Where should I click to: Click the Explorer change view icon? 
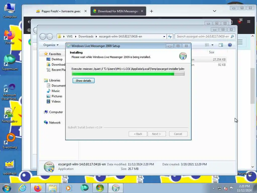(x=207, y=45)
